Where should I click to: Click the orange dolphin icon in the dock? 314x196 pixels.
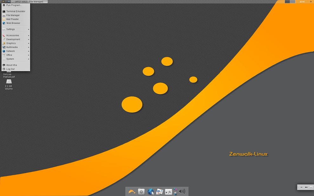point(132,192)
